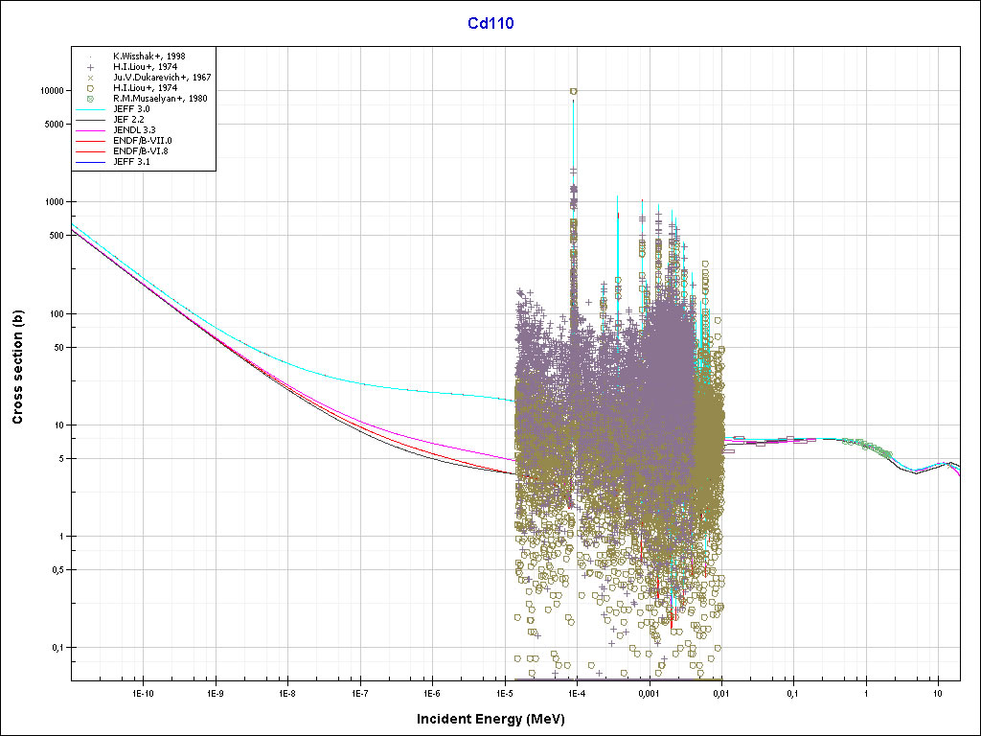The width and height of the screenshot is (981, 736).
Task: Click the cyan JEFF 3.0 line sample
Action: (90, 109)
